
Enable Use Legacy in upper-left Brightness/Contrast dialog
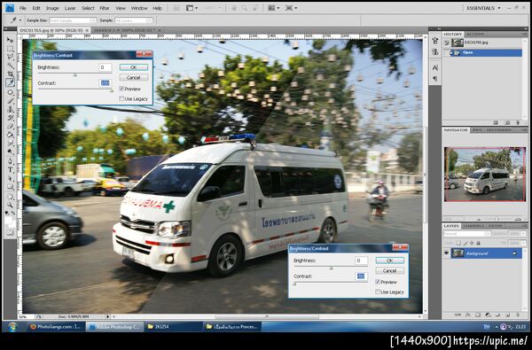[x=121, y=98]
